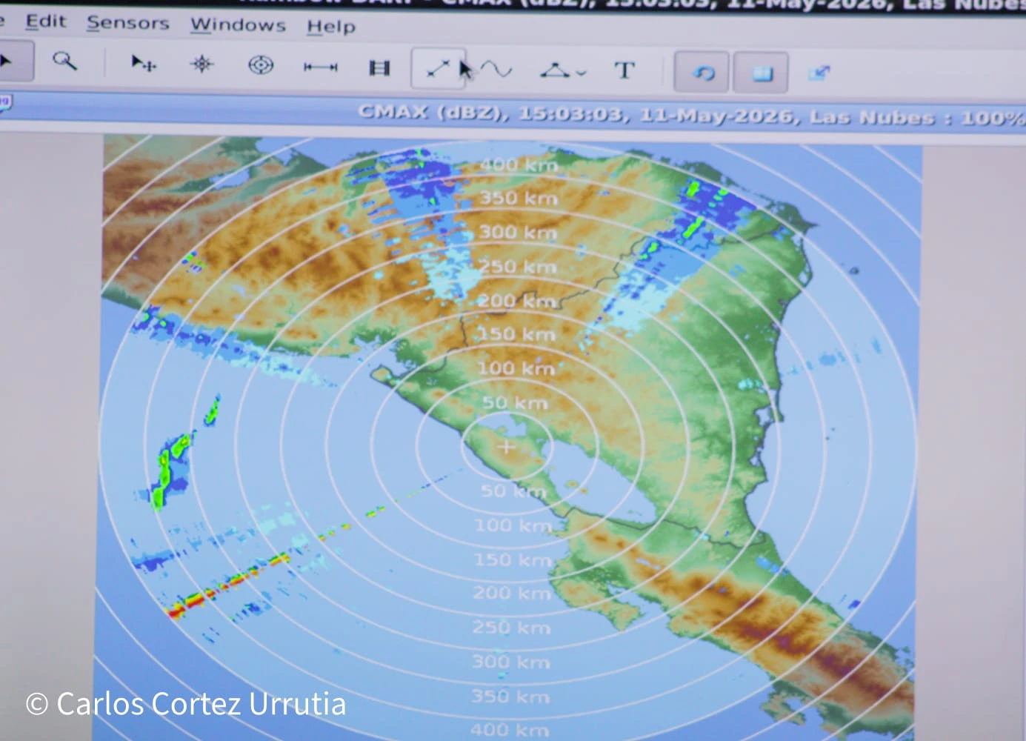Click the 350 km label south of radar center

pyautogui.click(x=510, y=697)
